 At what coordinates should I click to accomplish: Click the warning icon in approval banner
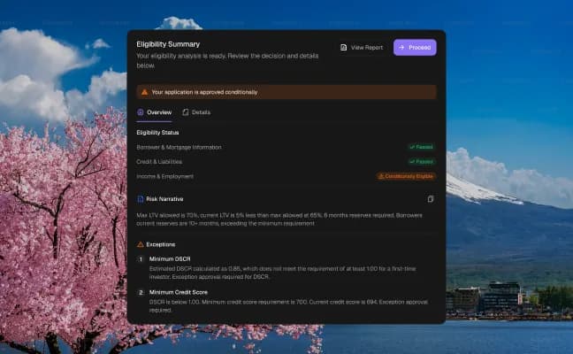click(x=144, y=92)
